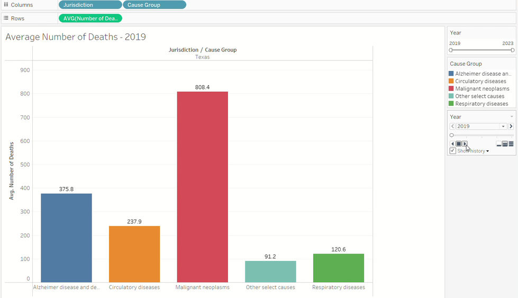Click the Jurisdiction / Cause Group header
Screen dimensions: 518x298
point(203,50)
